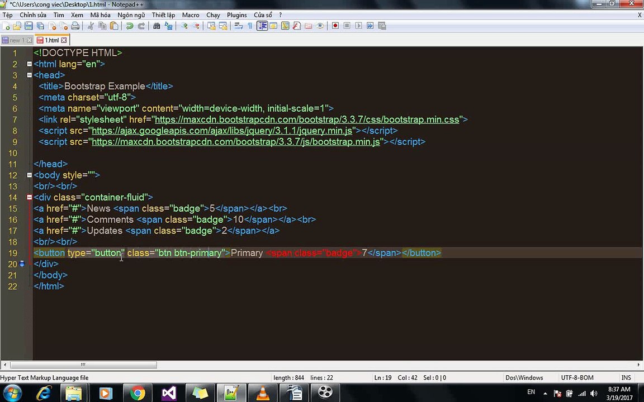Click the Save All icon
This screenshot has width=644, height=402.
pos(40,26)
